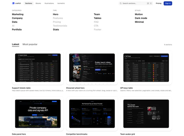Click the 'Search, filters, row selection' description
The image size is (184, 136).
146,91
